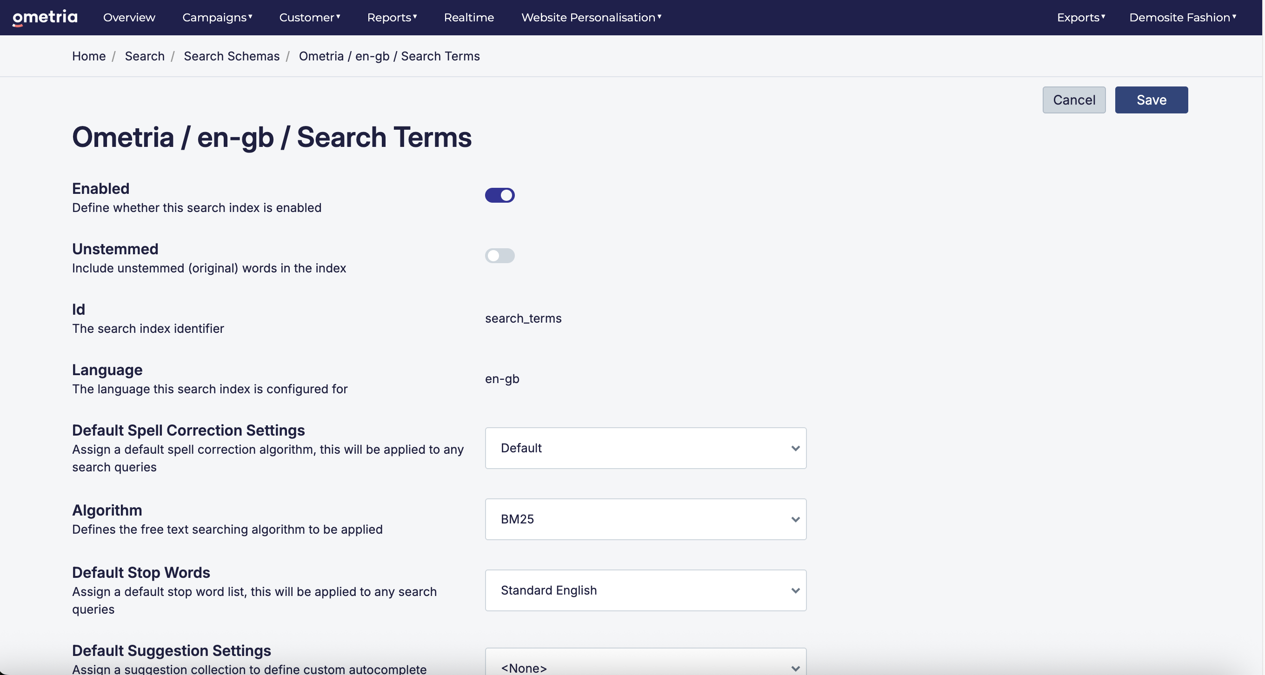Disable the Enabled toggle

click(500, 195)
